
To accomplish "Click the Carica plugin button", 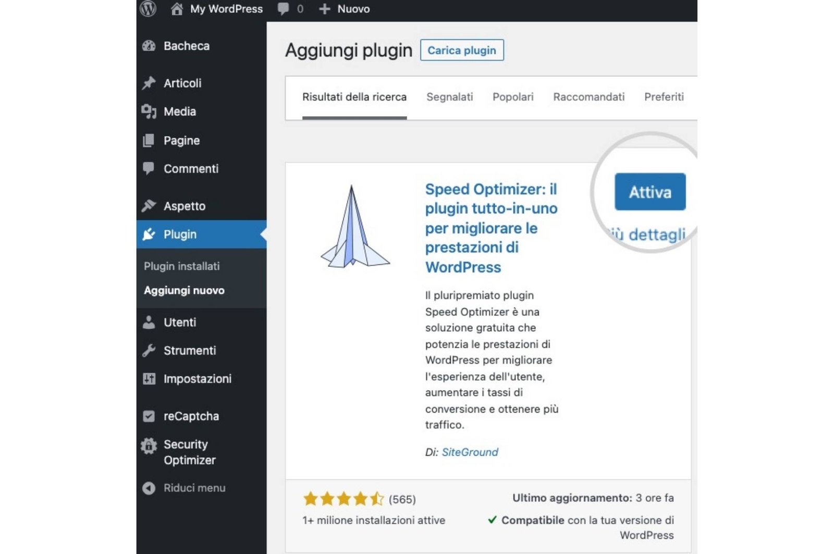I will coord(462,50).
